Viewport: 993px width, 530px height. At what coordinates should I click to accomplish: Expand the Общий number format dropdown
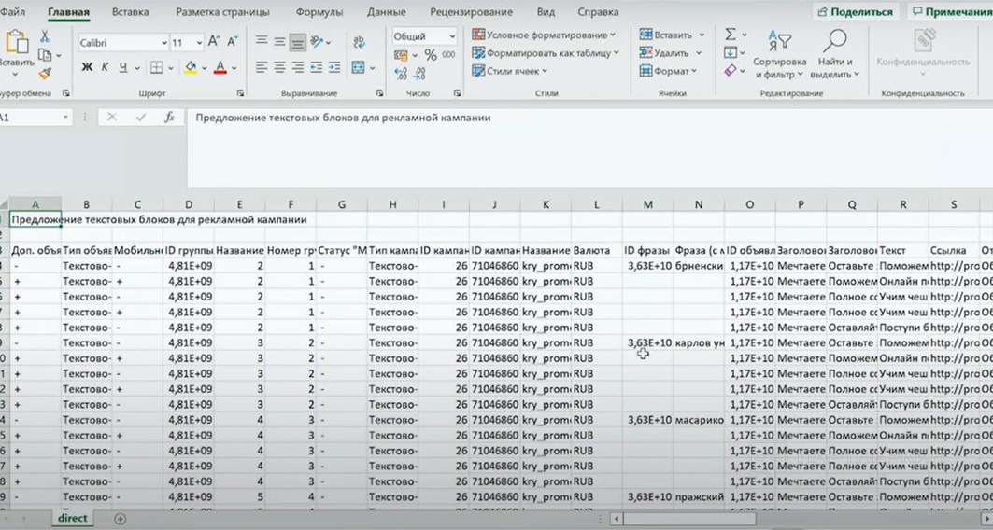pos(452,36)
